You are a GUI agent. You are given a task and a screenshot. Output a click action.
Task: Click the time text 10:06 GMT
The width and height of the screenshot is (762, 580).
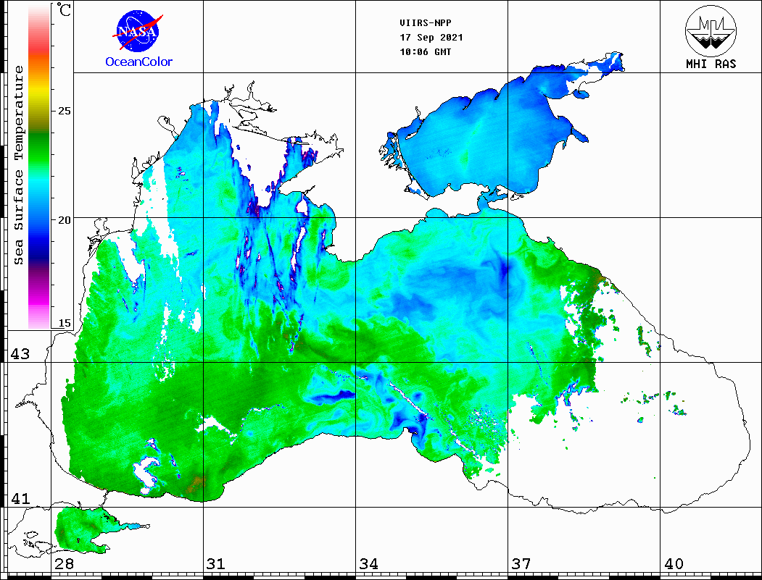coord(425,52)
